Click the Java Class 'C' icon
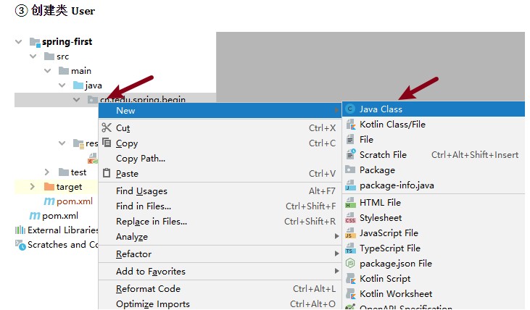The image size is (530, 310). pos(350,109)
